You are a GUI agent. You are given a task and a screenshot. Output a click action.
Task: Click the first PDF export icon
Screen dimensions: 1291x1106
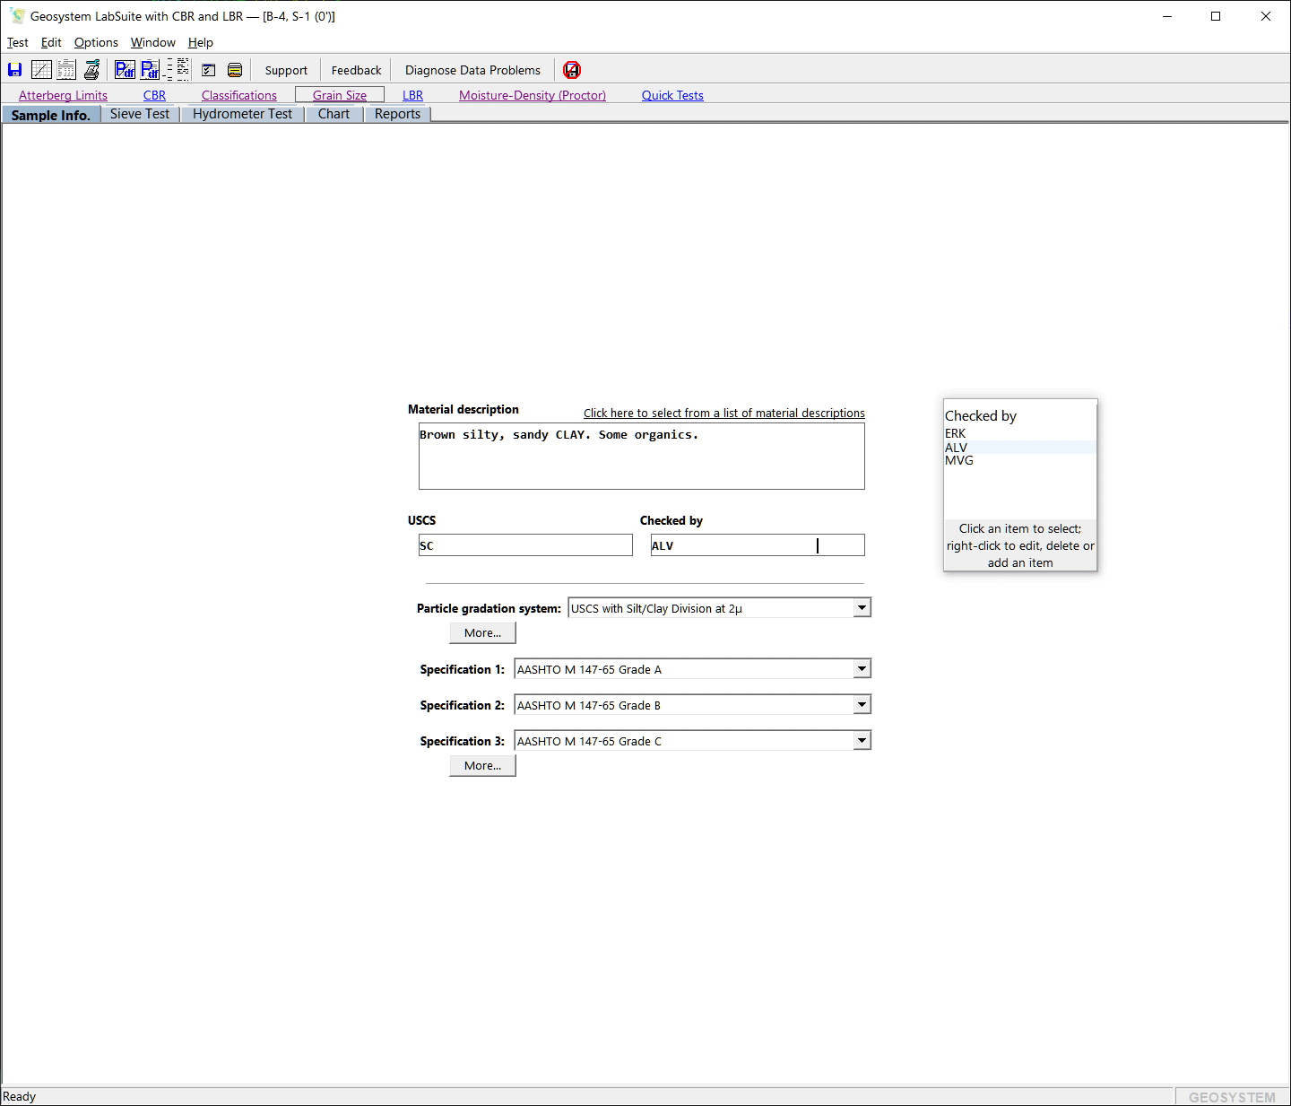125,70
